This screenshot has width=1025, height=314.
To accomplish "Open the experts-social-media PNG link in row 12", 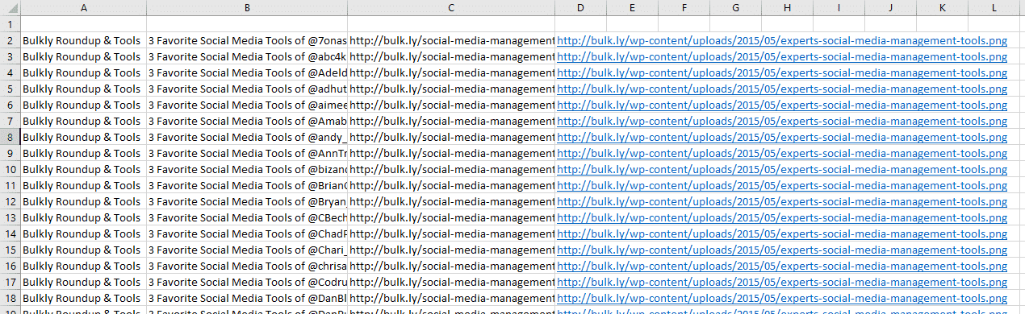I will click(x=782, y=201).
